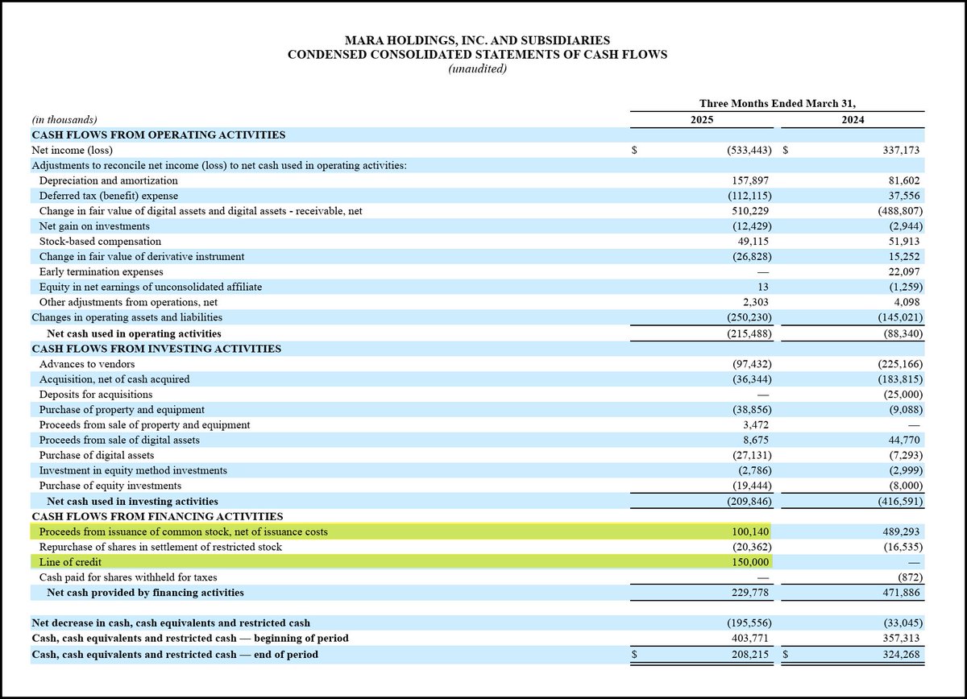Screen dimensions: 967x699
Task: Click 'CASH FLOWS FROM INVESTING ACTIVITIES' heading
Action: pos(156,349)
